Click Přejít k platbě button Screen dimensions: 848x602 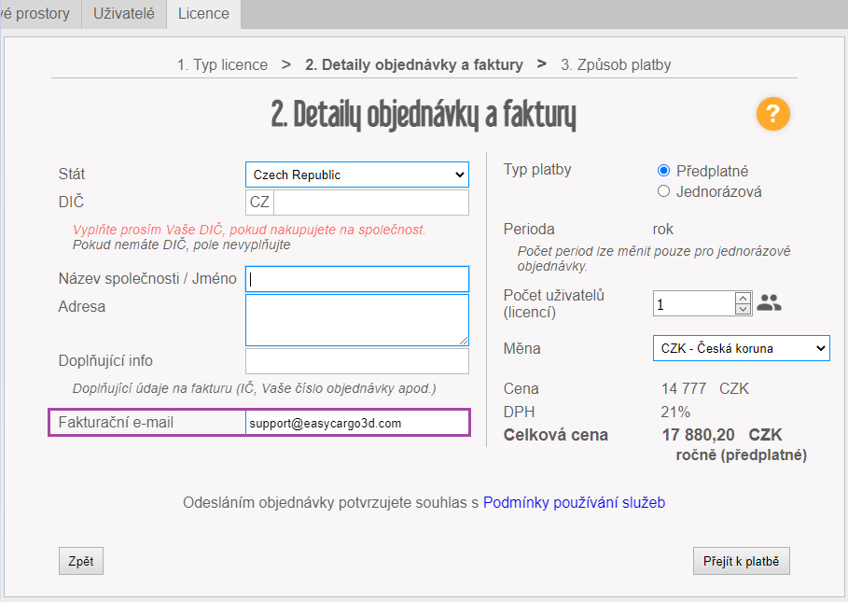(741, 561)
